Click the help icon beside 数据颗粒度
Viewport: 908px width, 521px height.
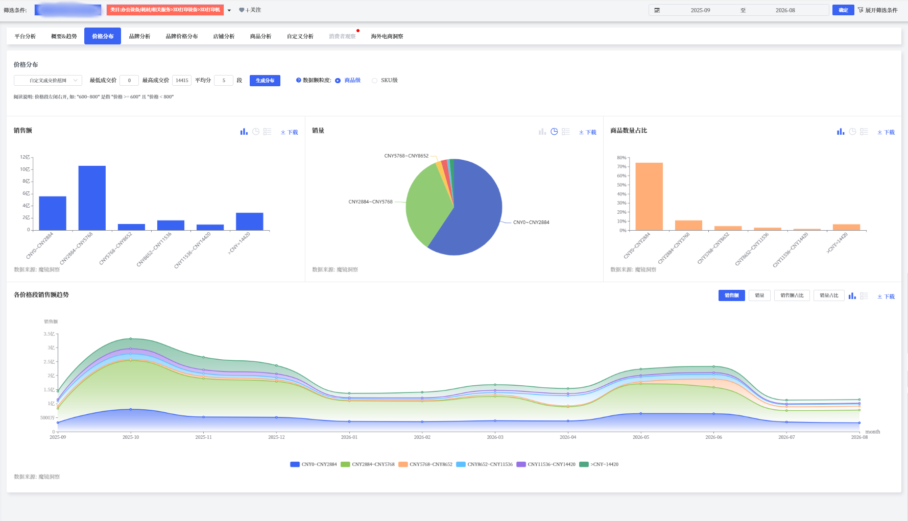pos(299,80)
